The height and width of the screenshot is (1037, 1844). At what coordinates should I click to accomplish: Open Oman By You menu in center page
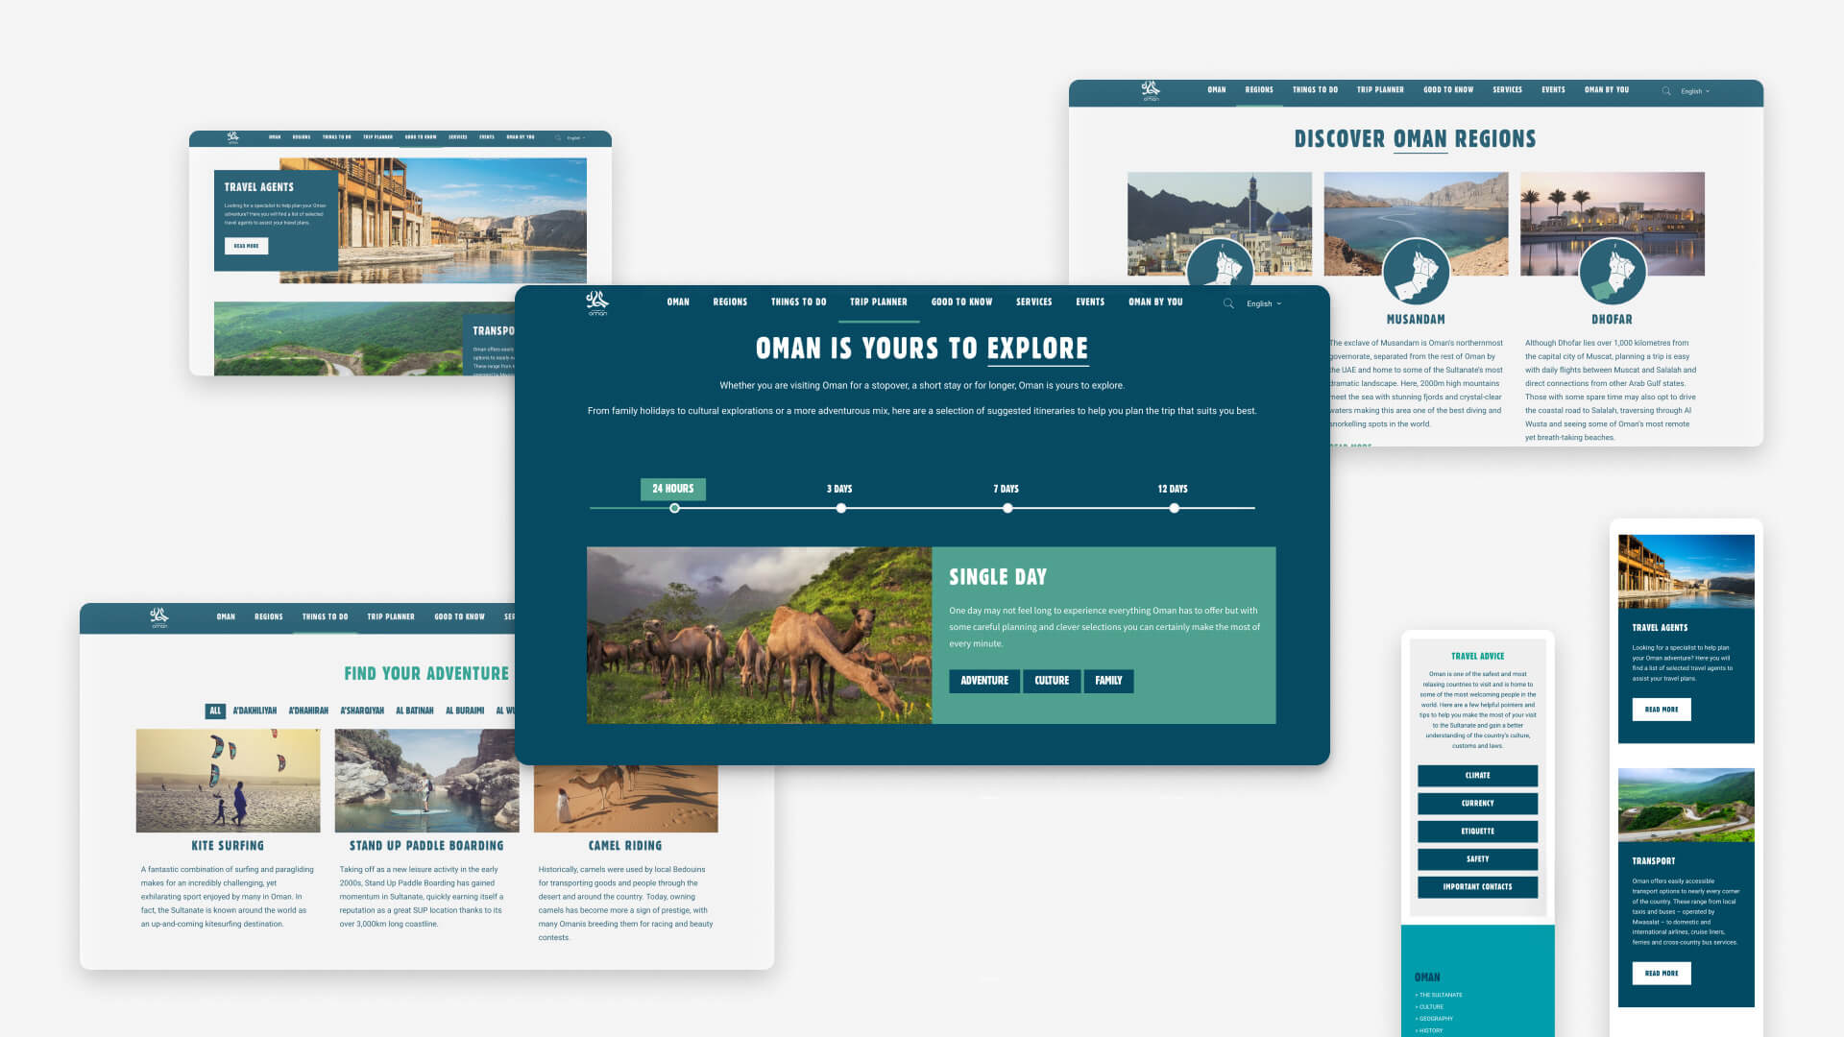click(x=1155, y=301)
